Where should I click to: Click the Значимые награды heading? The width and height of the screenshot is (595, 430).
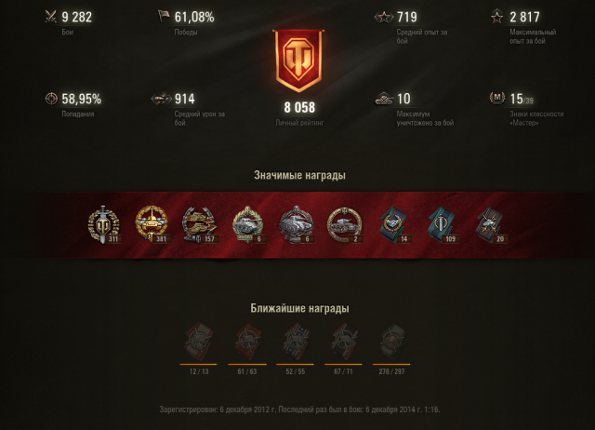click(299, 175)
